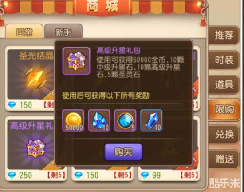Click the 150 diamond price in bottom row
This screenshot has width=244, height=192.
pyautogui.click(x=92, y=175)
